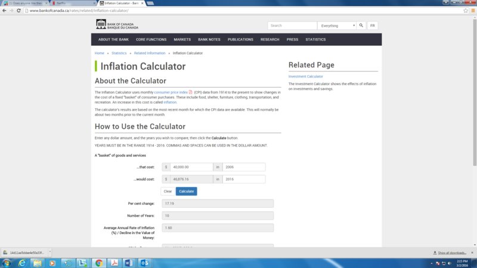Viewport: 477px width, 268px height.
Task: Follow the Statistics breadcrumb link
Action: [x=119, y=53]
